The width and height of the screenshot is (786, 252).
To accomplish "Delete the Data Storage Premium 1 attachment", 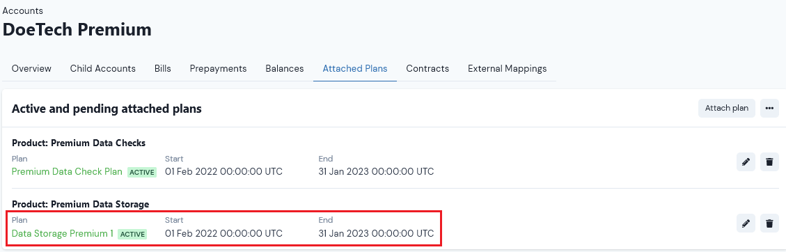I will point(769,223).
